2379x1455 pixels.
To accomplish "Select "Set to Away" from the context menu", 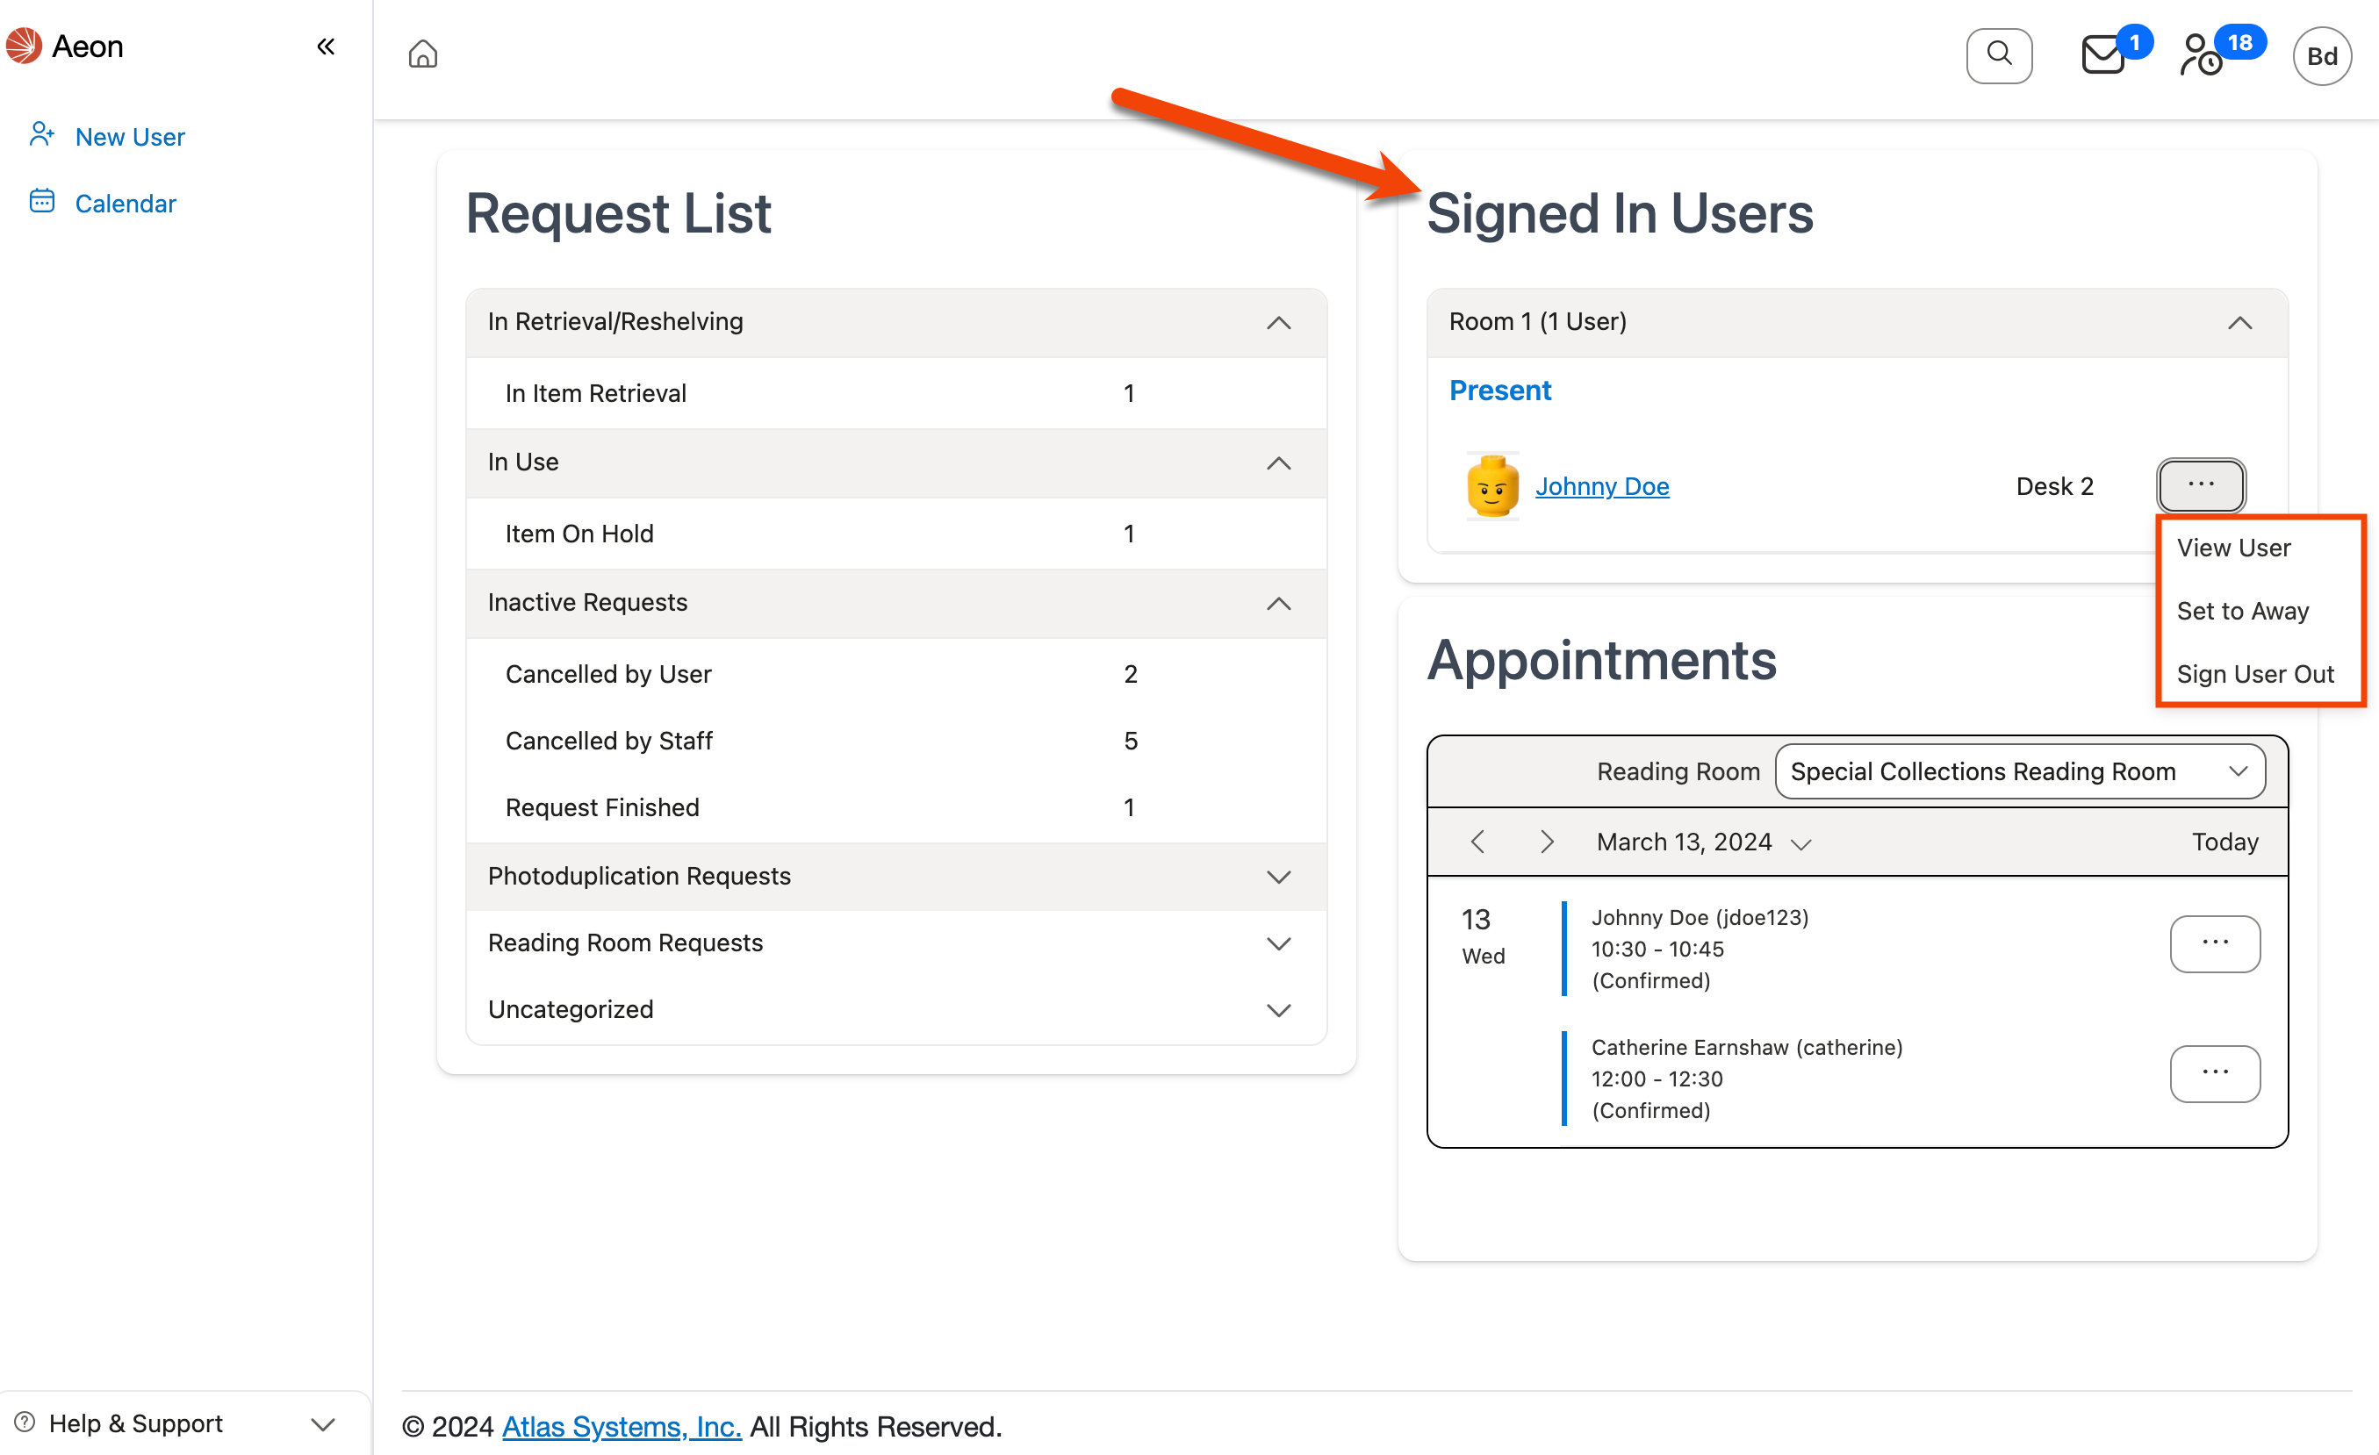I will pos(2242,610).
